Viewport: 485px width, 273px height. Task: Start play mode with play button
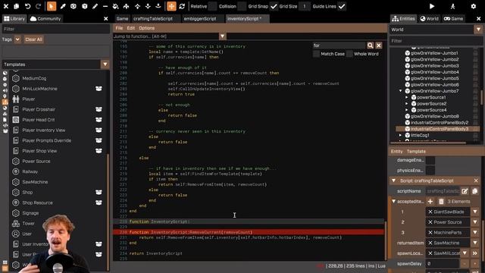coord(432,6)
